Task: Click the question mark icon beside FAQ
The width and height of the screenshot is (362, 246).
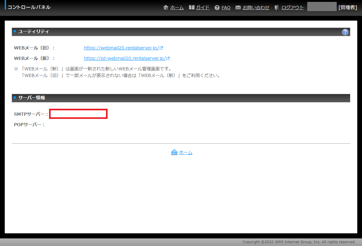Action: tap(217, 8)
